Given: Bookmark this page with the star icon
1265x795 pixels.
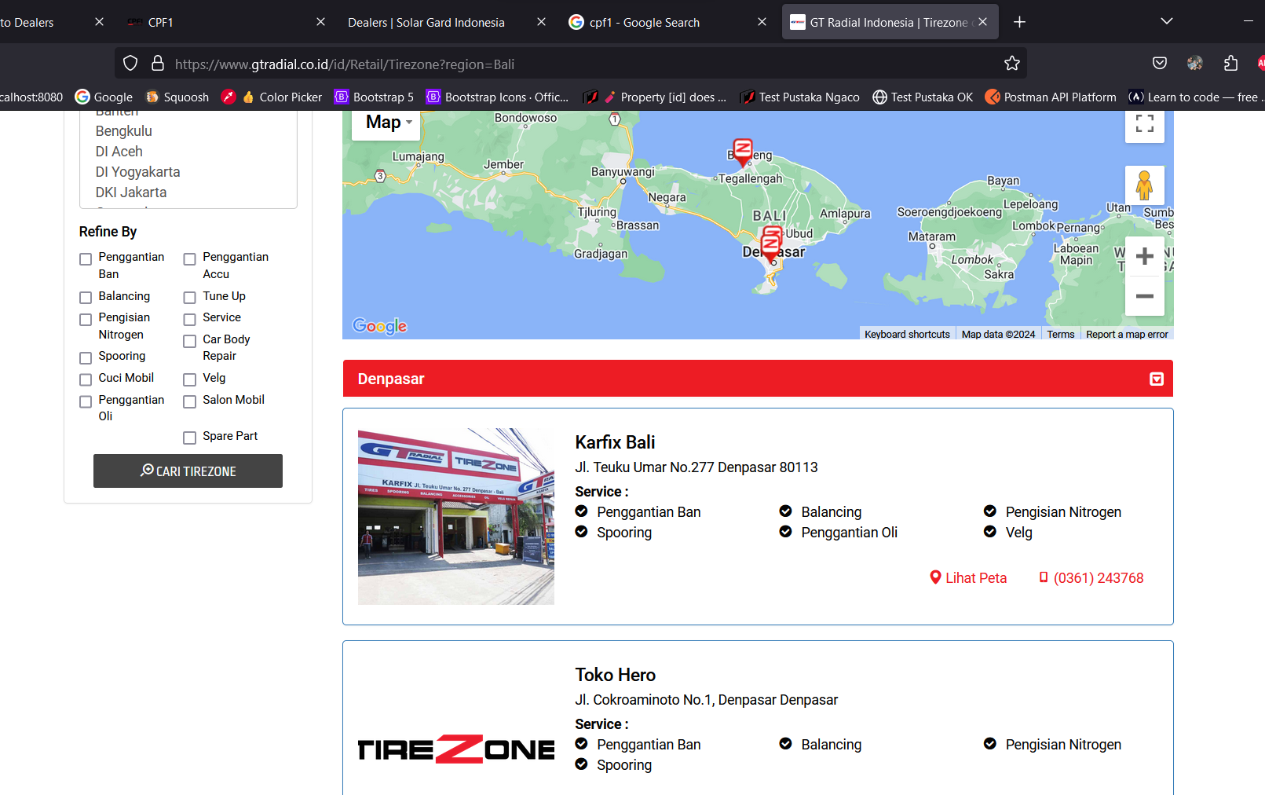Looking at the screenshot, I should pyautogui.click(x=1011, y=64).
